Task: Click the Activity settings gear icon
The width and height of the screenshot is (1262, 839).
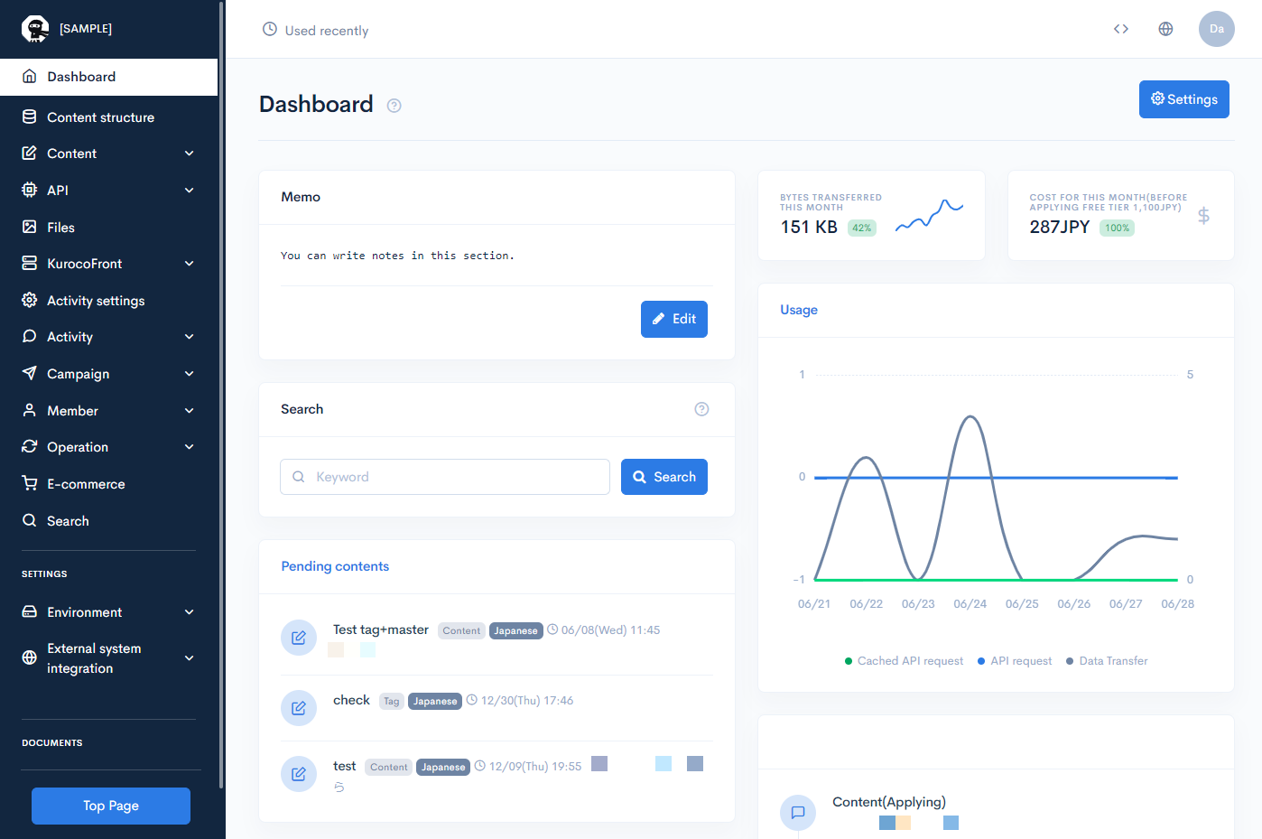Action: click(x=30, y=300)
